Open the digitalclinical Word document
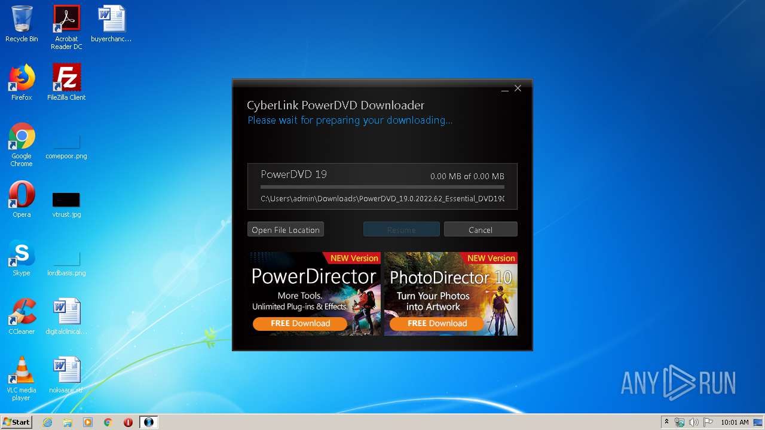The image size is (765, 430). (66, 317)
